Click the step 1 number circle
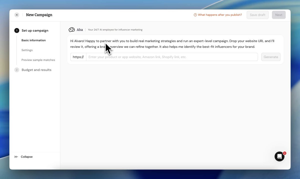This screenshot has height=179, width=300. pyautogui.click(x=17, y=30)
